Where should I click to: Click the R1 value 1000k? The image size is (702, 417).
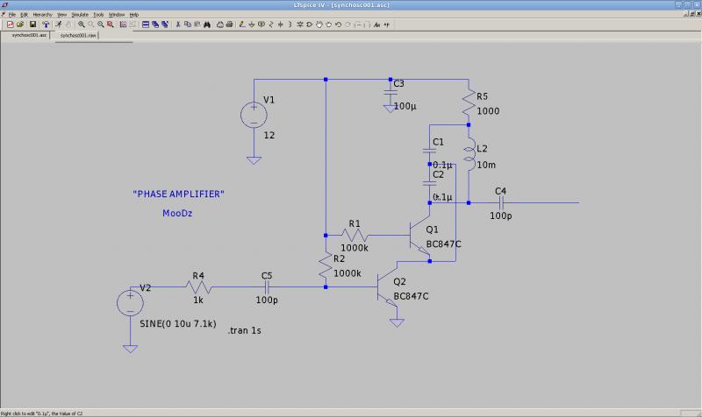(x=355, y=248)
